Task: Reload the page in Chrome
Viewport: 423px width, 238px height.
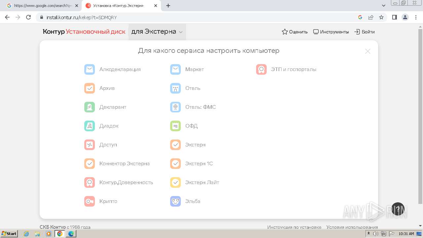Action: pyautogui.click(x=28, y=17)
